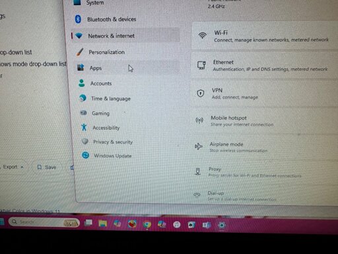The height and width of the screenshot is (254, 338).
Task: Open the VPN settings row
Action: point(265,93)
